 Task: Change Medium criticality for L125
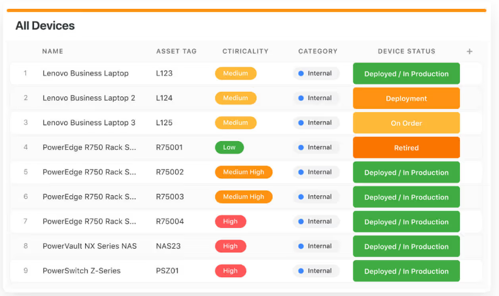pyautogui.click(x=236, y=123)
